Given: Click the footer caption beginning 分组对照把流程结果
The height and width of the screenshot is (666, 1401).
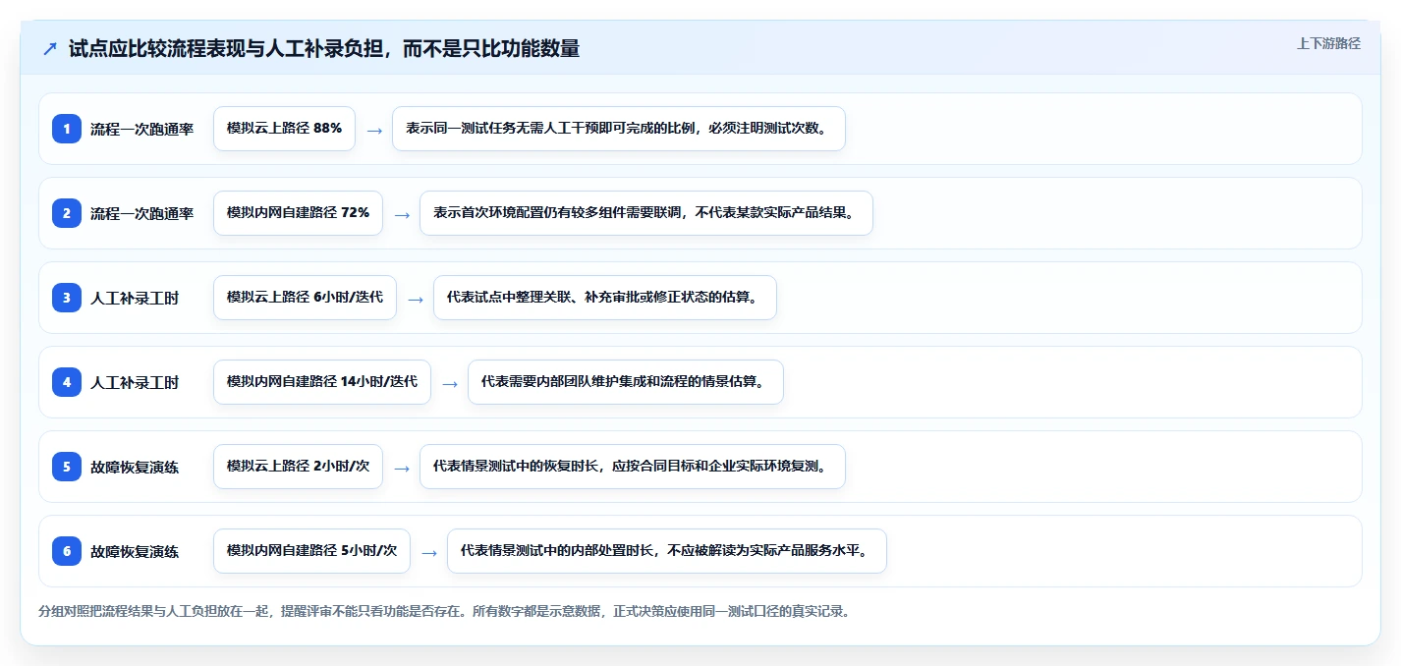Looking at the screenshot, I should [444, 611].
